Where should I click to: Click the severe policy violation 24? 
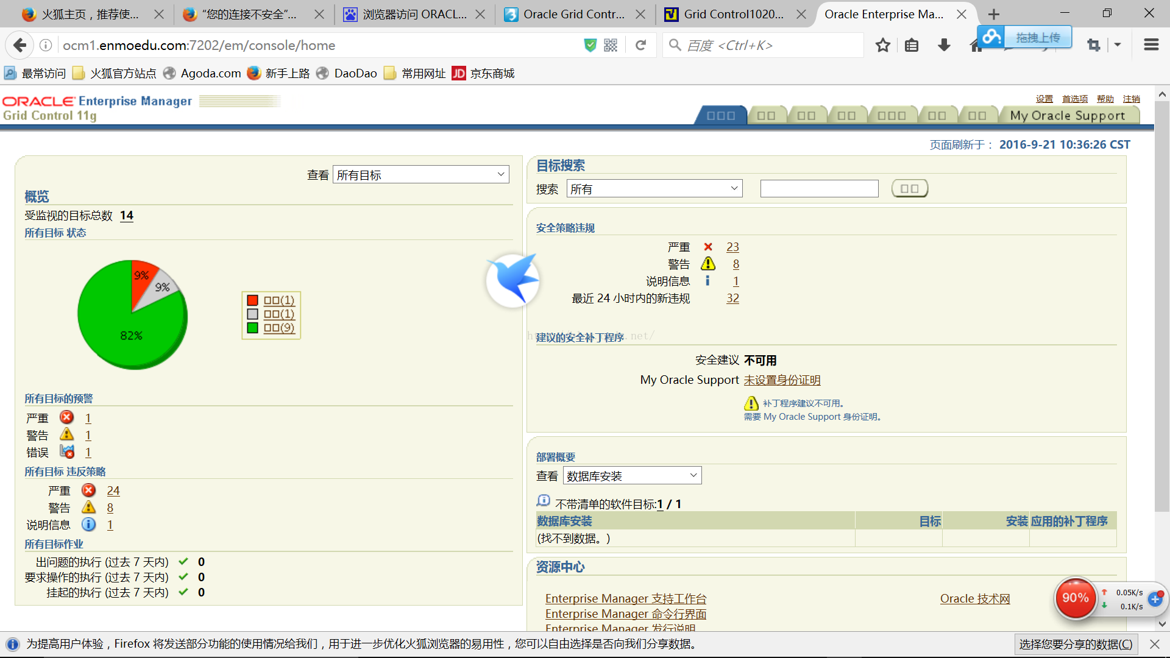coord(113,490)
